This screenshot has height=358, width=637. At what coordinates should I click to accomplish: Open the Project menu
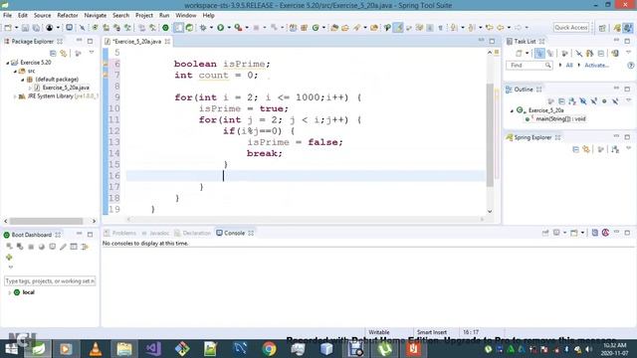[143, 16]
